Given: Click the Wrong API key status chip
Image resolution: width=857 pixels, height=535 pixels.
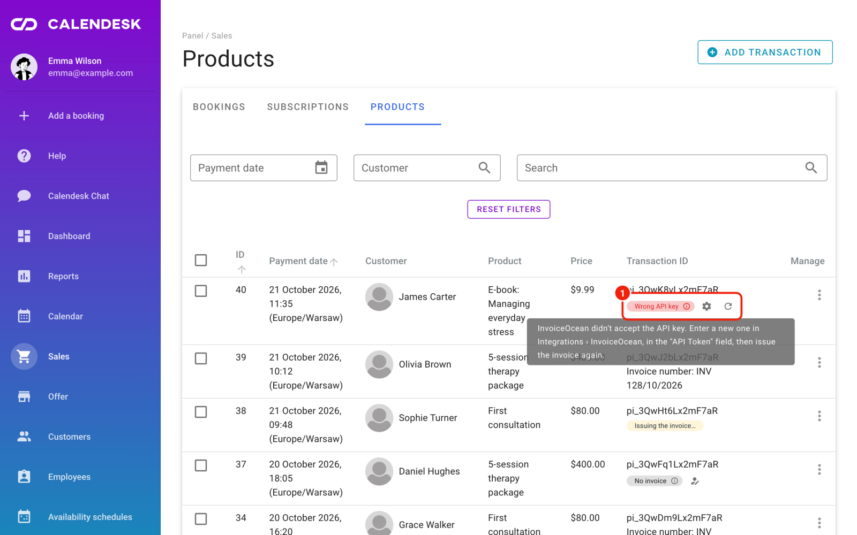Looking at the screenshot, I should [x=660, y=306].
